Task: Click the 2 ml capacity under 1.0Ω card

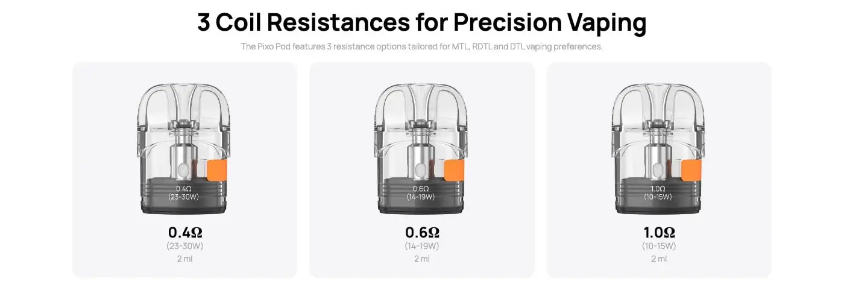Action: 659,259
